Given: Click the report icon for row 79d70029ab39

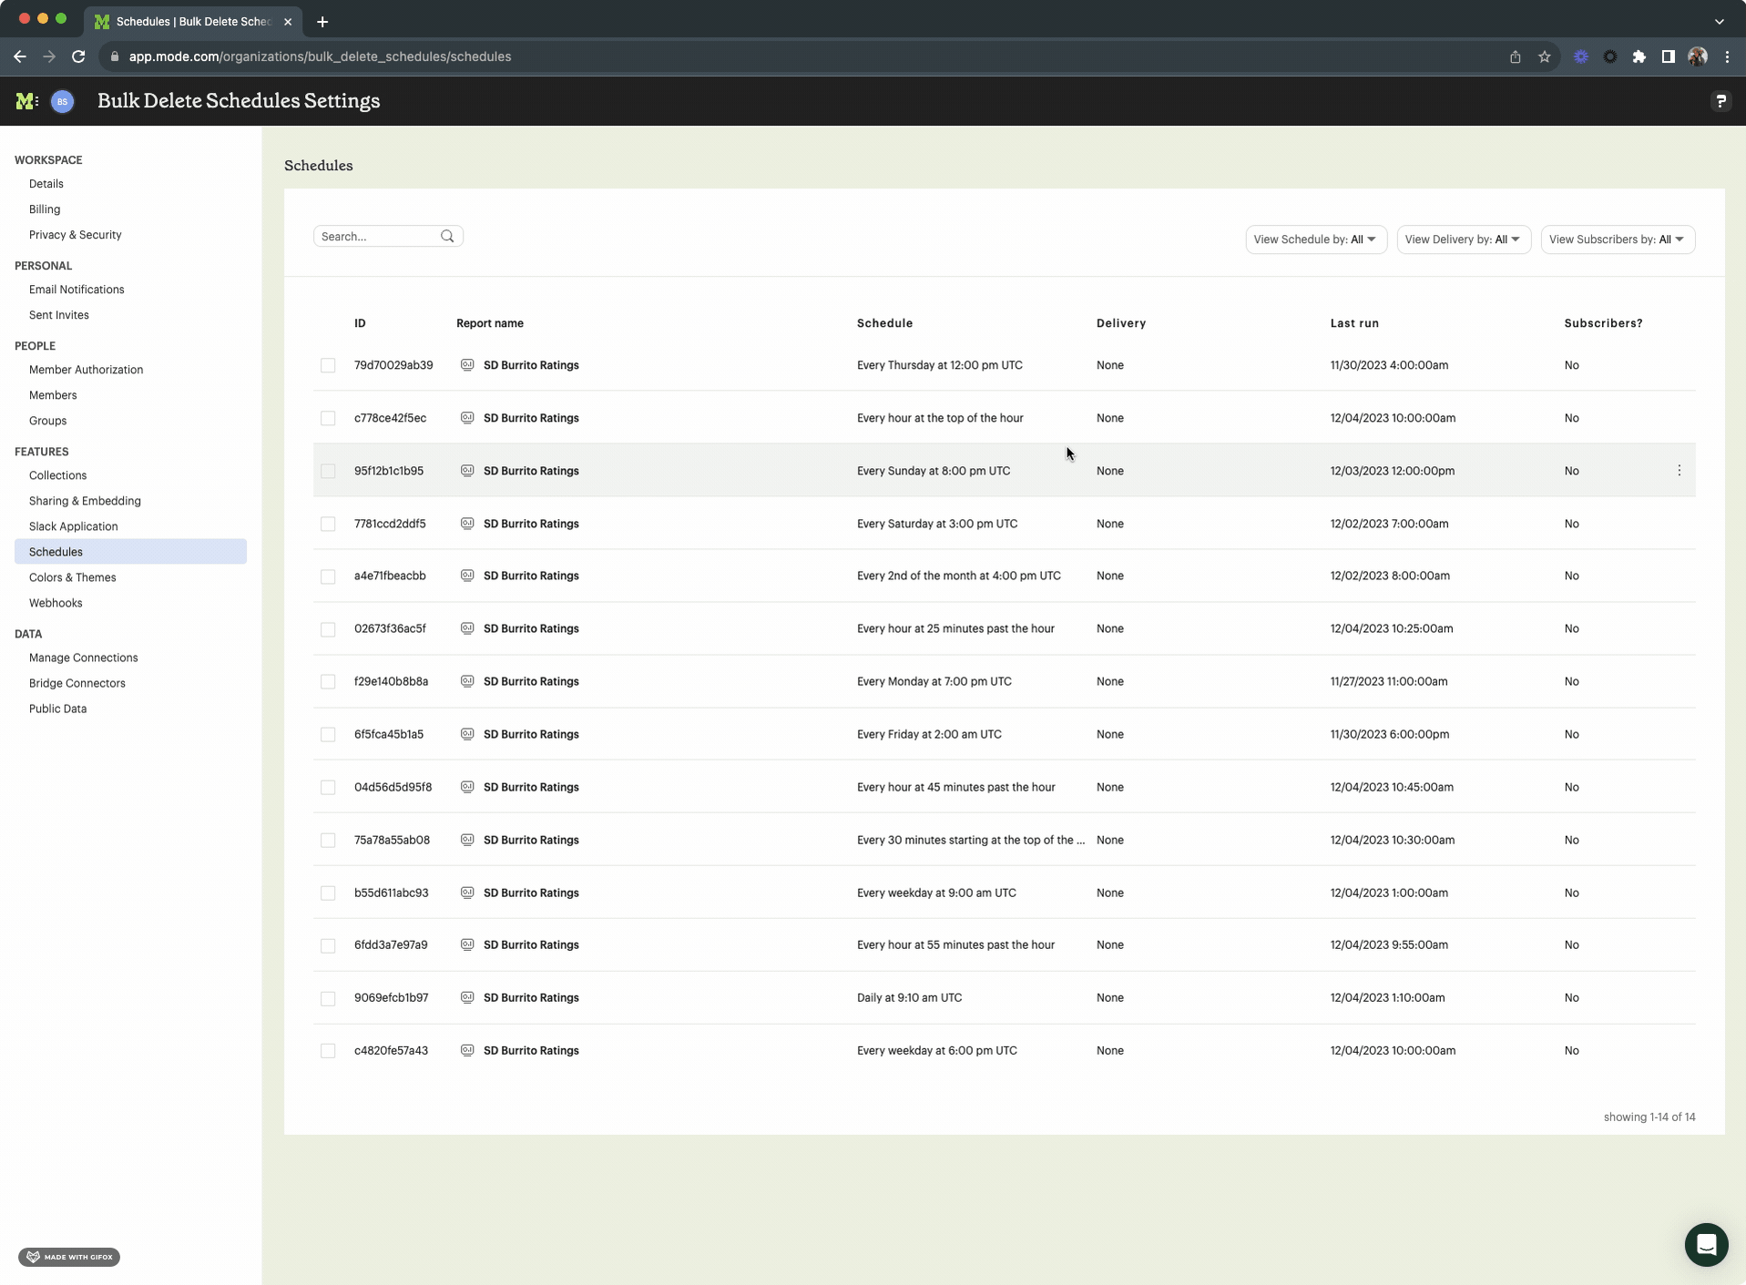Looking at the screenshot, I should click(467, 365).
